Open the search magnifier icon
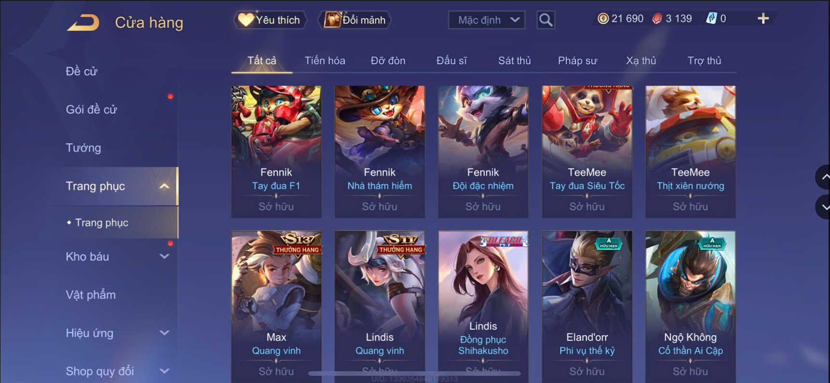The width and height of the screenshot is (830, 383). 545,20
